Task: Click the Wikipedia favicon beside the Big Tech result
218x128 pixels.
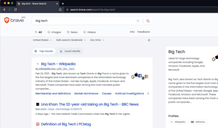Action: (x=38, y=64)
